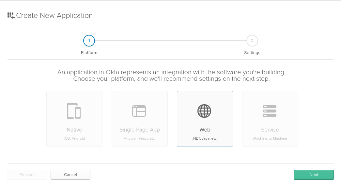Click the 'Machine-to-Machine' subtitle text
This screenshot has width=341, height=196.
tap(270, 138)
